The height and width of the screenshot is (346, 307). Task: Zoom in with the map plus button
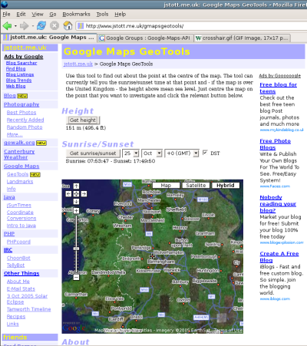click(x=76, y=211)
